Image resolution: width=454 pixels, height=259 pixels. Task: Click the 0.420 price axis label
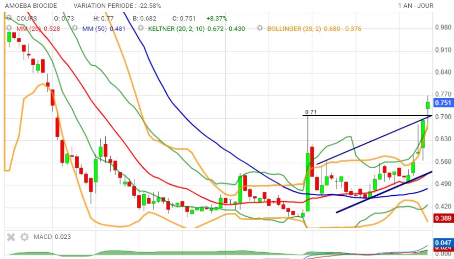tap(443, 207)
